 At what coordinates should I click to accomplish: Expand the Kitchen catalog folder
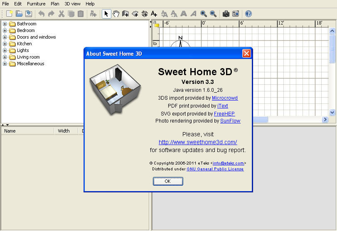(5, 44)
